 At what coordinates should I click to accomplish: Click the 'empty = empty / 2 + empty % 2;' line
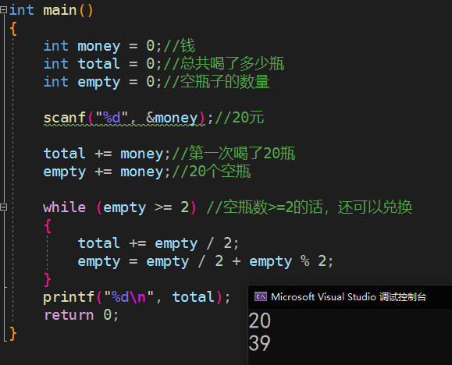(205, 261)
